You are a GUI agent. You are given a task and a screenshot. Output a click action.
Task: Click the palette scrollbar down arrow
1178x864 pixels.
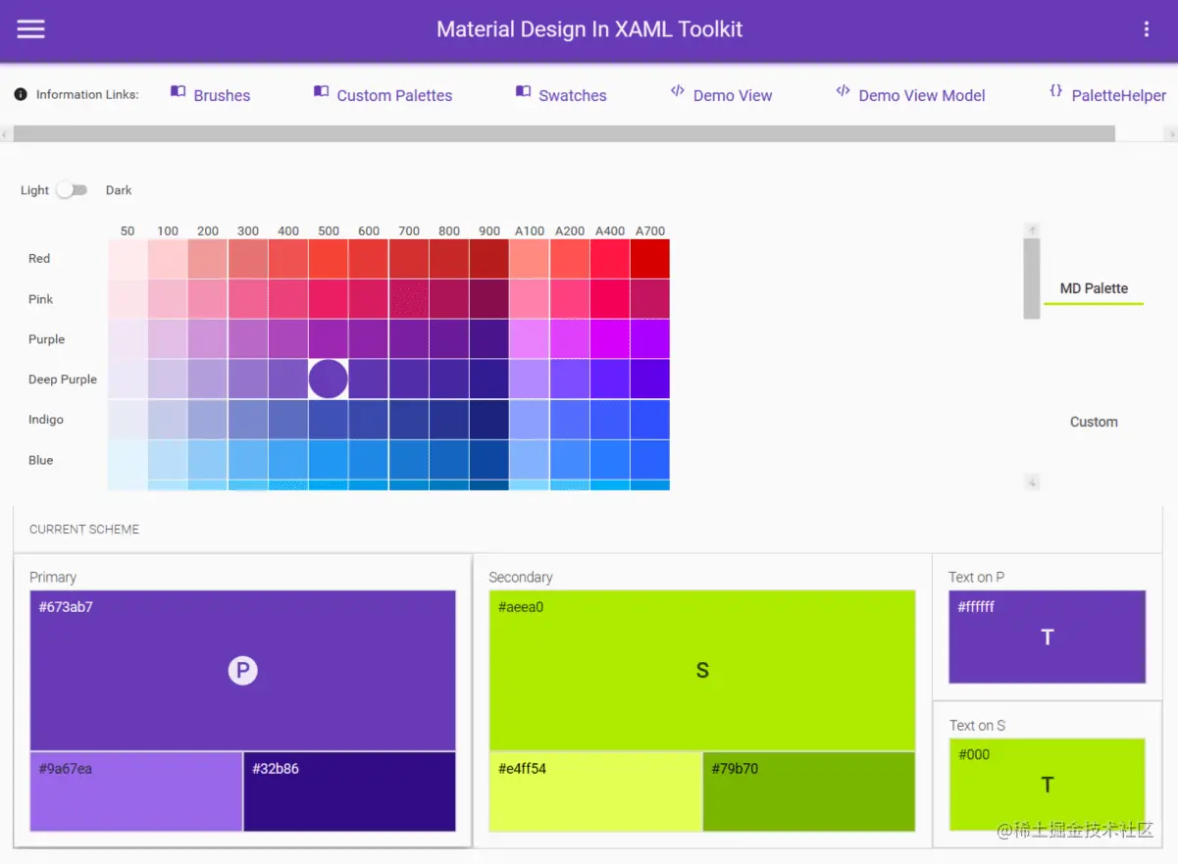[x=1032, y=482]
